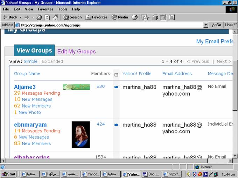Open ebnmaryam's 83 New Members link
The height and width of the screenshot is (178, 238).
tap(32, 143)
